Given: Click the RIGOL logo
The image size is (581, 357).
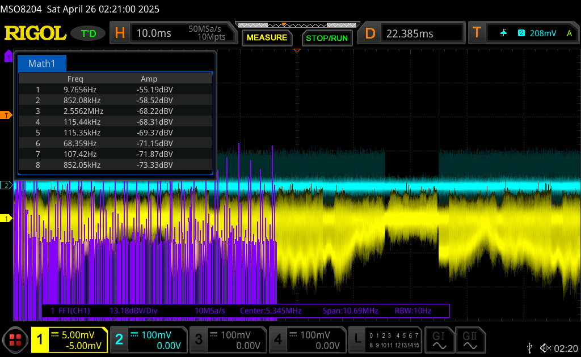Looking at the screenshot, I should pos(35,33).
